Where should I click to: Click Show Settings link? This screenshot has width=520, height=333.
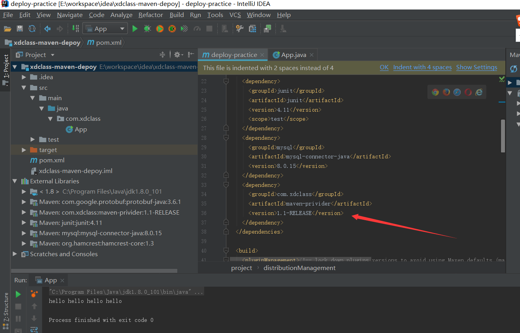pos(476,67)
